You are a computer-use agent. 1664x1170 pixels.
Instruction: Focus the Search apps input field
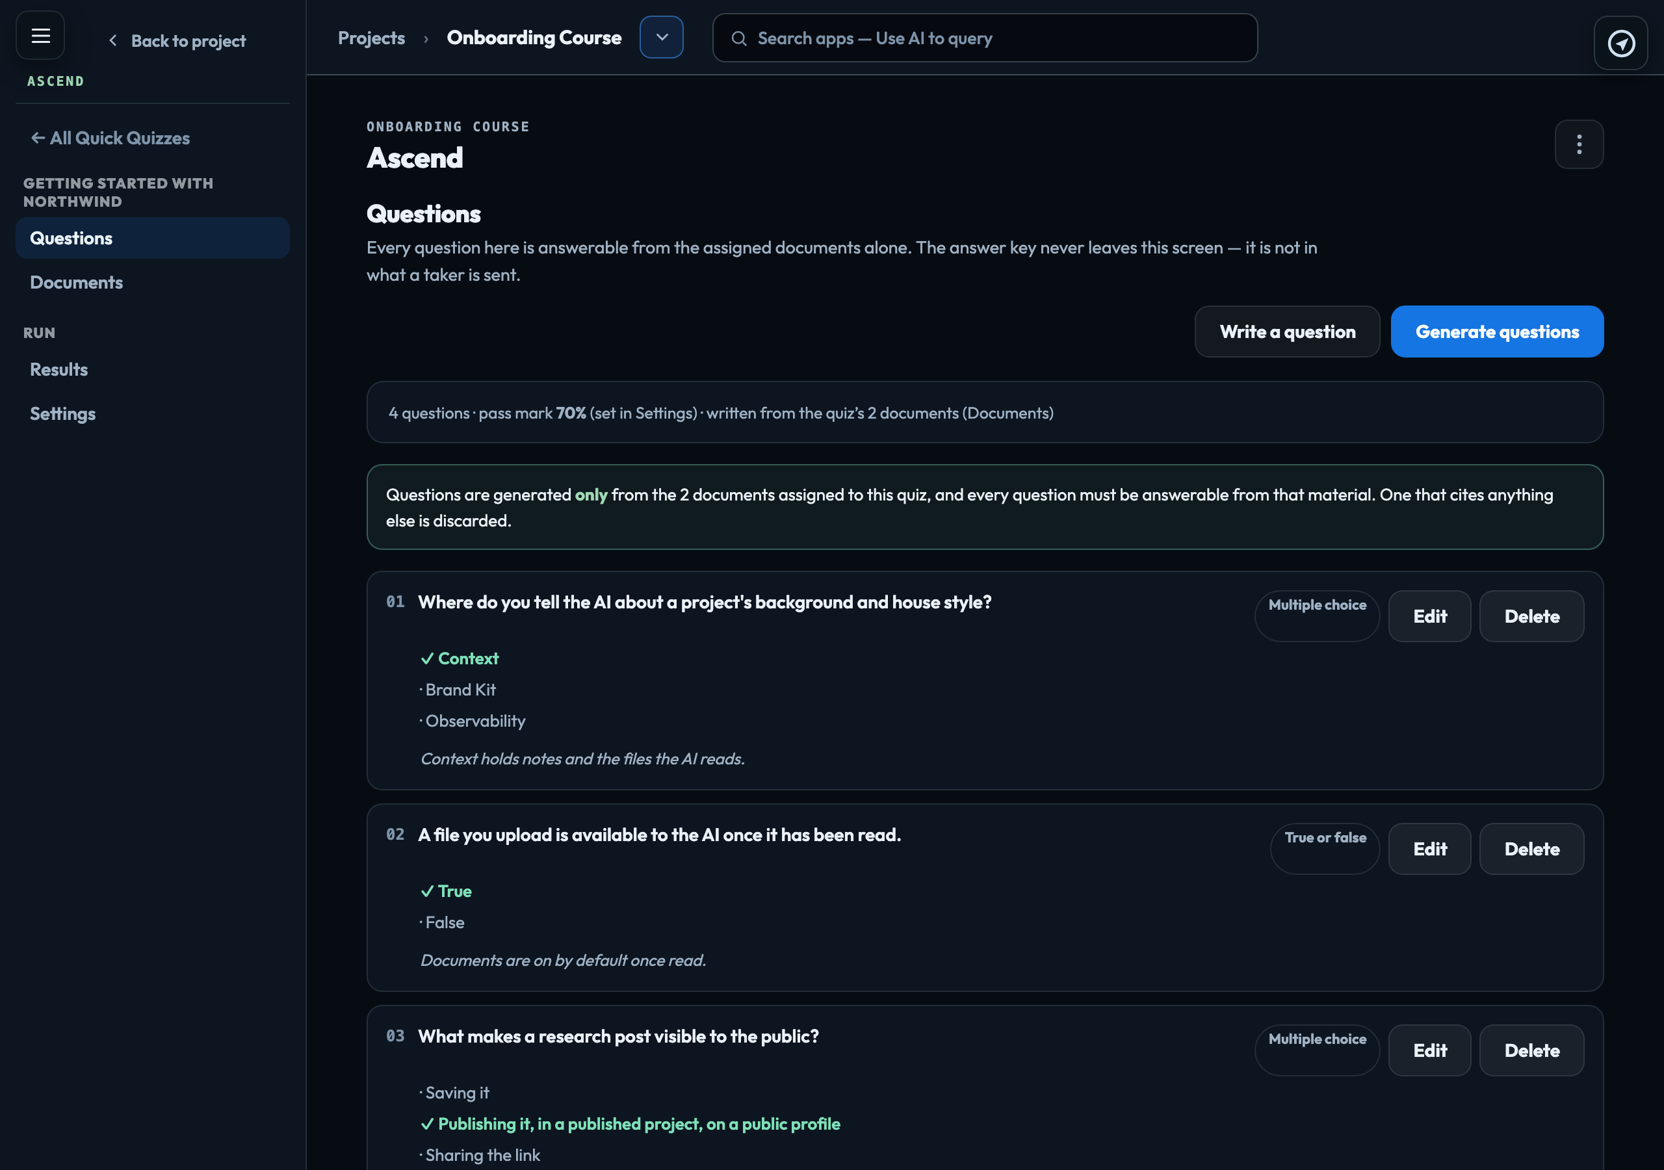[x=984, y=38]
